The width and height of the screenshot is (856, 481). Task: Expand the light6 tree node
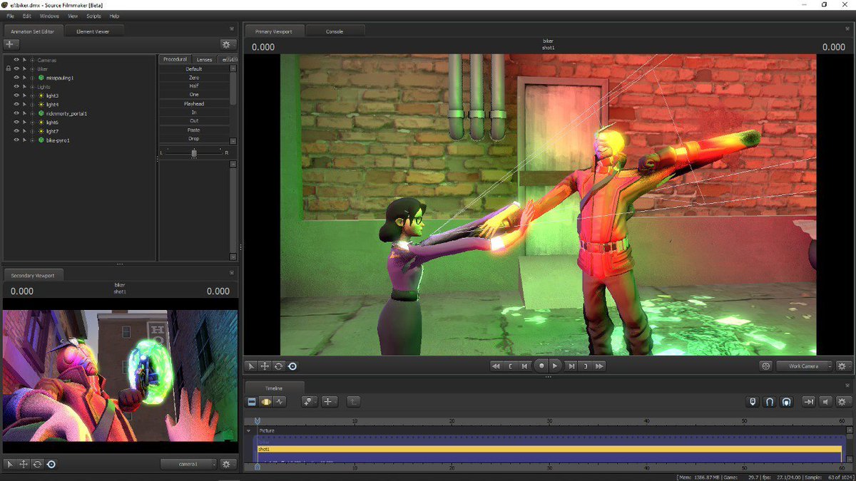pos(32,123)
